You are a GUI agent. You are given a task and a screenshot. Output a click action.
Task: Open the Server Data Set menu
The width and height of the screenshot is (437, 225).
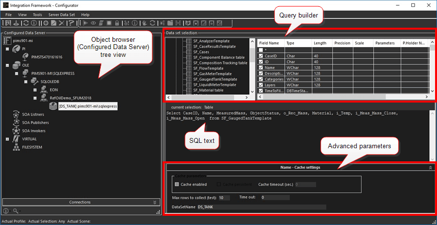tap(62, 15)
